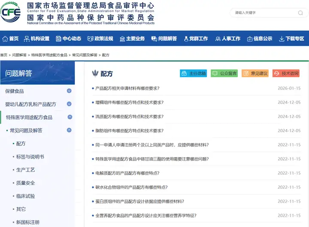Click the 问题解答 chat icon
The width and height of the screenshot is (309, 227).
click(154, 39)
